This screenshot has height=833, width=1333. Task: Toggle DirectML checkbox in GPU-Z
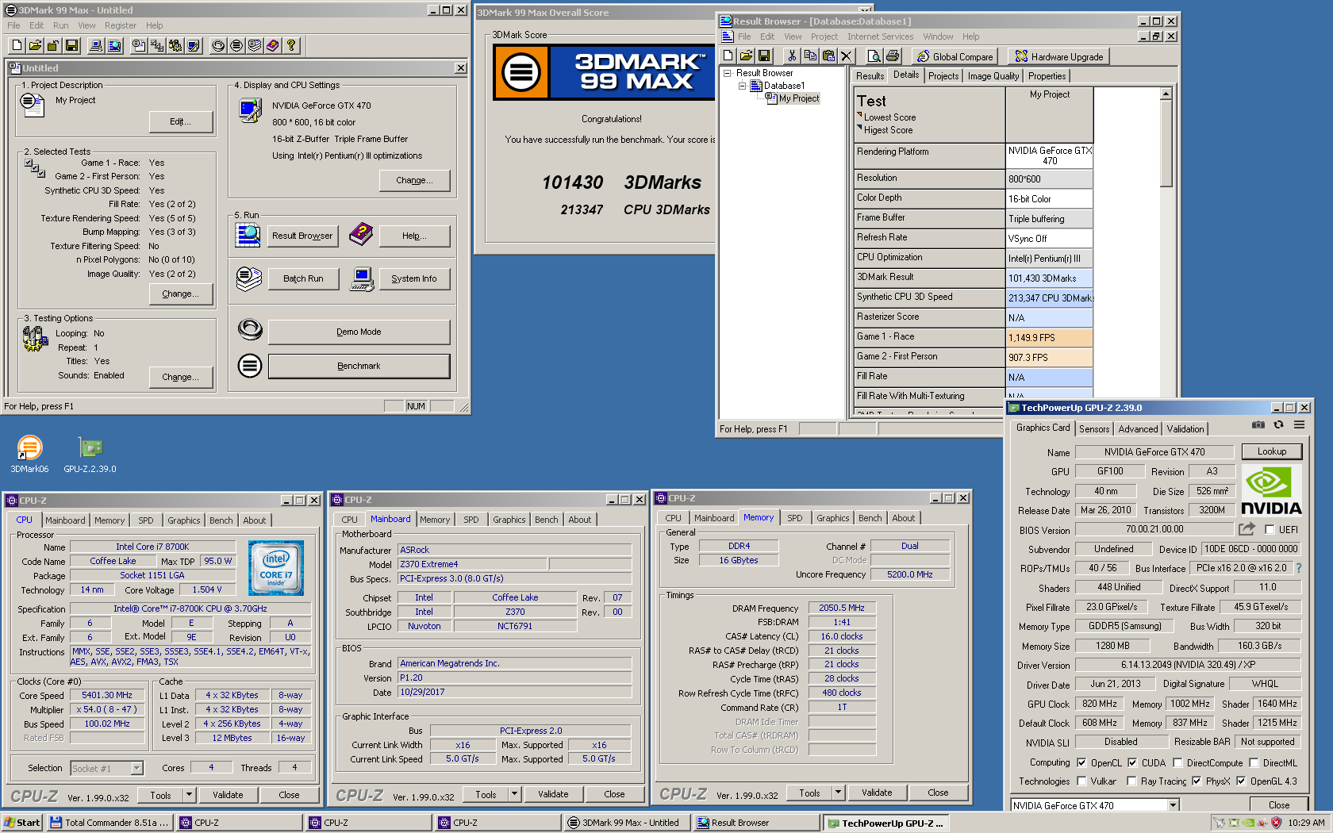point(1254,763)
